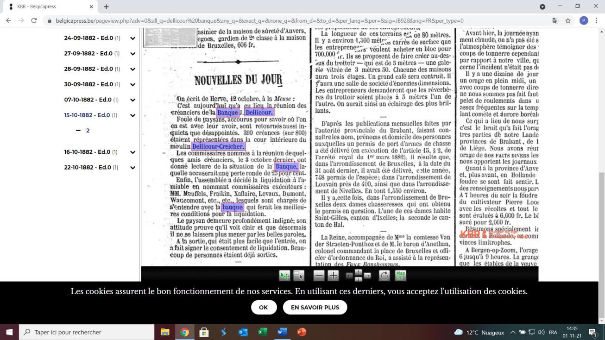Collapse the 15-10-1882 edition entry
The image size is (605, 340).
coord(132,115)
